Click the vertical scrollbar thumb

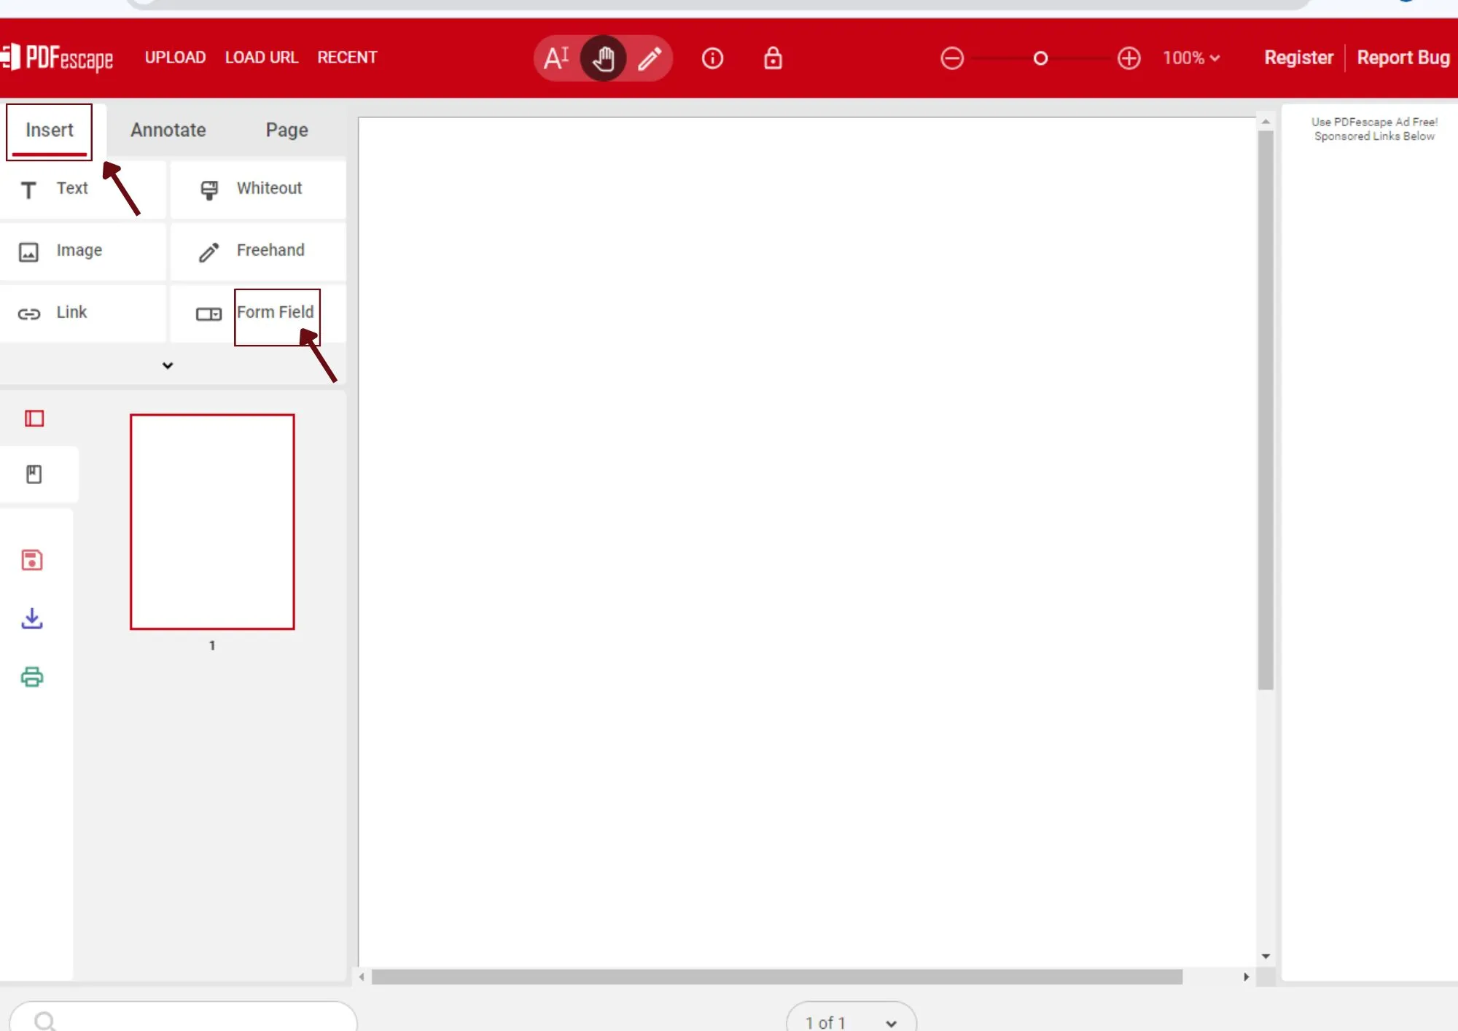pyautogui.click(x=1266, y=410)
